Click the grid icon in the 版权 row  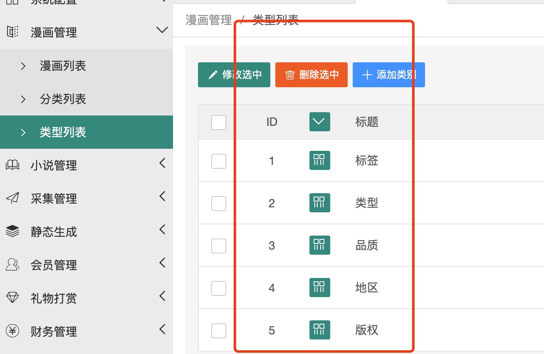[x=319, y=330]
